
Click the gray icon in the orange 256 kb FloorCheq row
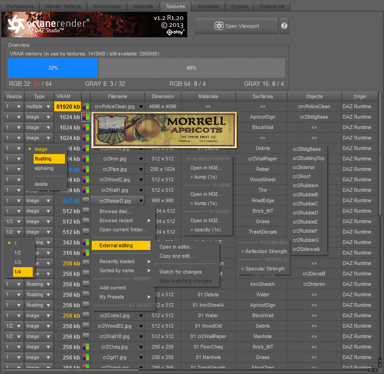[x=86, y=263]
